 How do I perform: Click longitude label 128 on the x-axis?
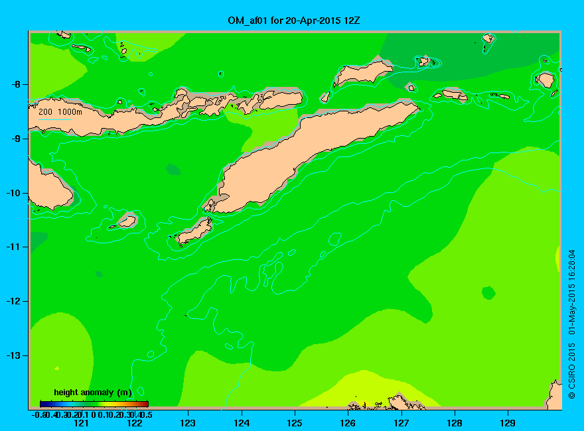pos(455,423)
